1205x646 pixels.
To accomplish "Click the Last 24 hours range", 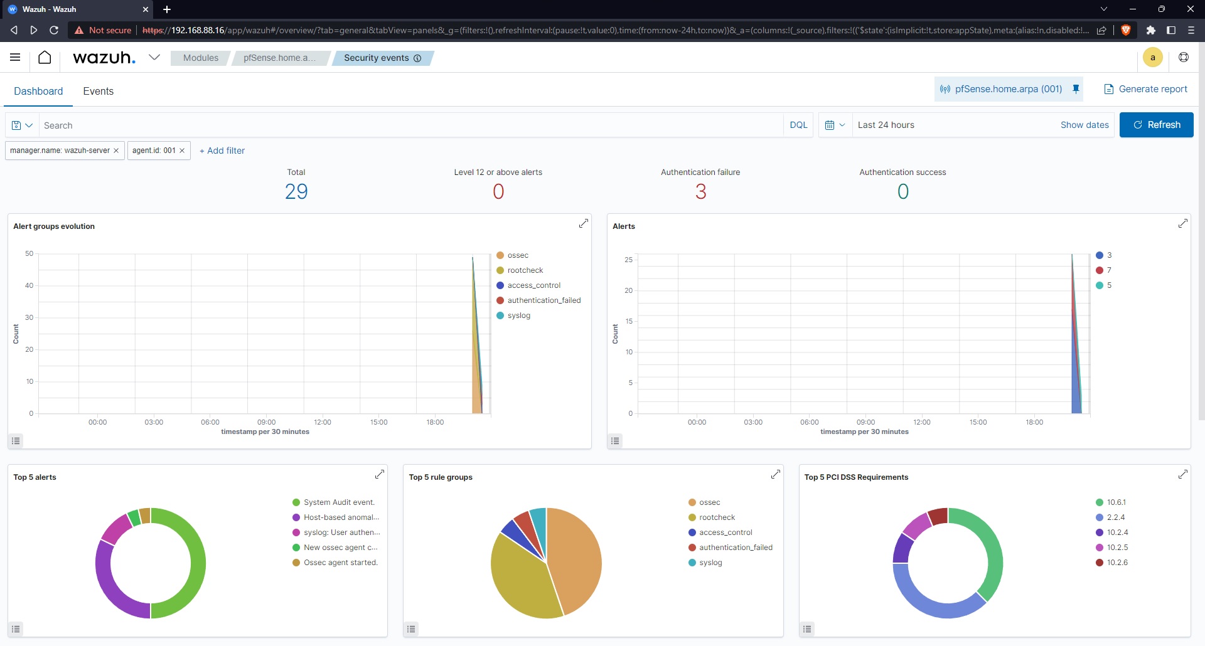I will coord(886,125).
